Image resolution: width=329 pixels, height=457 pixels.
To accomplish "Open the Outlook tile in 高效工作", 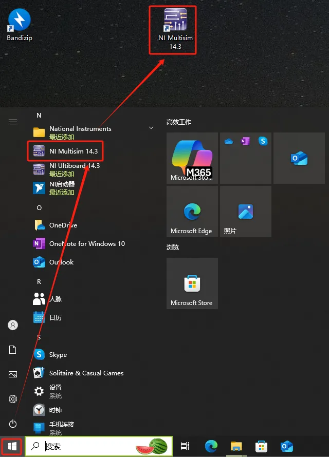I will (x=299, y=158).
